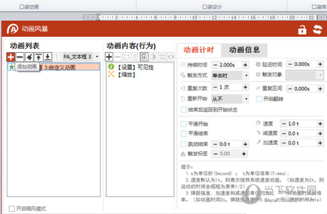The image size is (327, 214).
Task: Decrease 重复次数 with the minus button
Action: click(215, 87)
